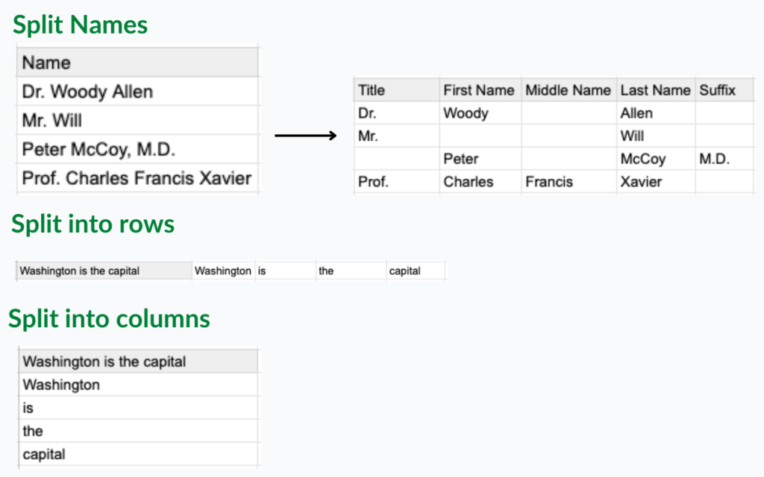Click the black arrow between tables
764x477 pixels.
pyautogui.click(x=305, y=136)
